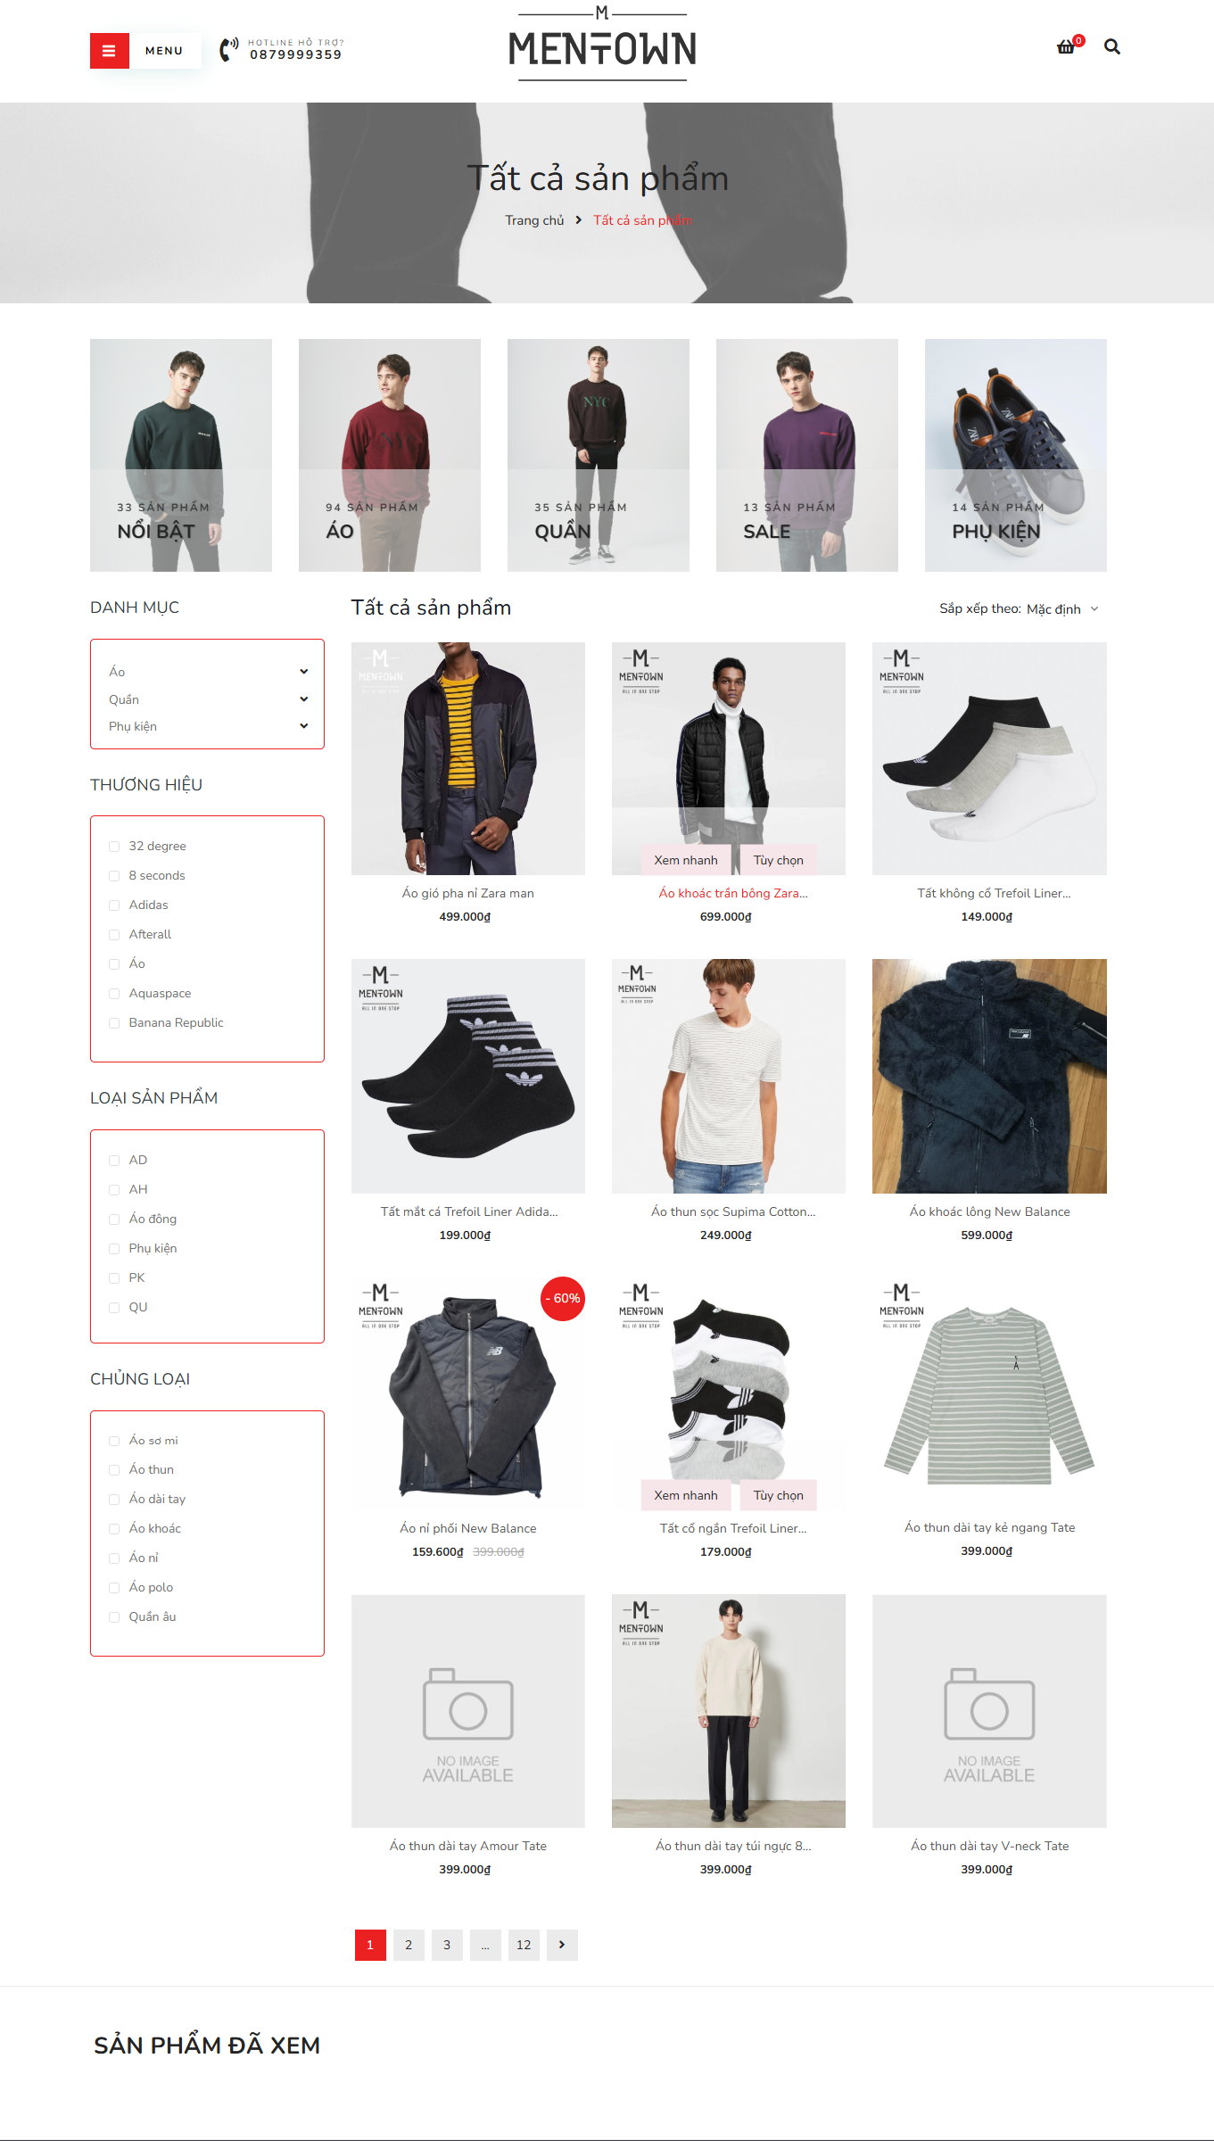The width and height of the screenshot is (1214, 2141).
Task: Go to next page arrow in pagination
Action: [562, 1945]
